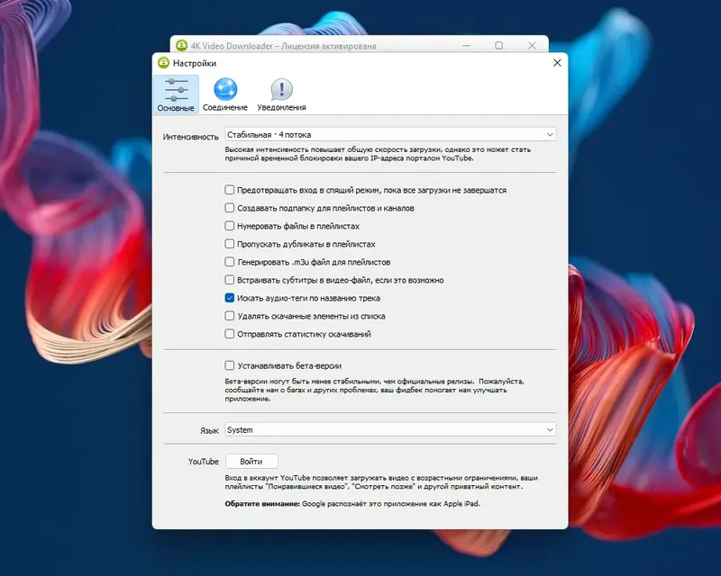Enable preventing sleep mode during downloads

[x=229, y=190]
